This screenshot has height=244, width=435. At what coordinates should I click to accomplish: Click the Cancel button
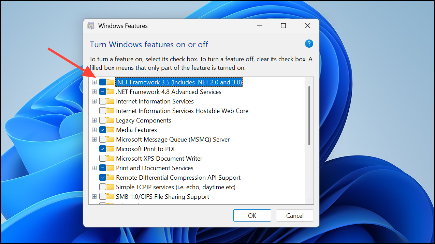(x=294, y=215)
